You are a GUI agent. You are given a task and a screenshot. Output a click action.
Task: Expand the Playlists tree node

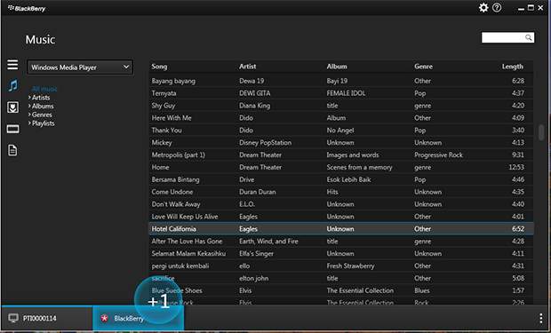click(x=29, y=123)
